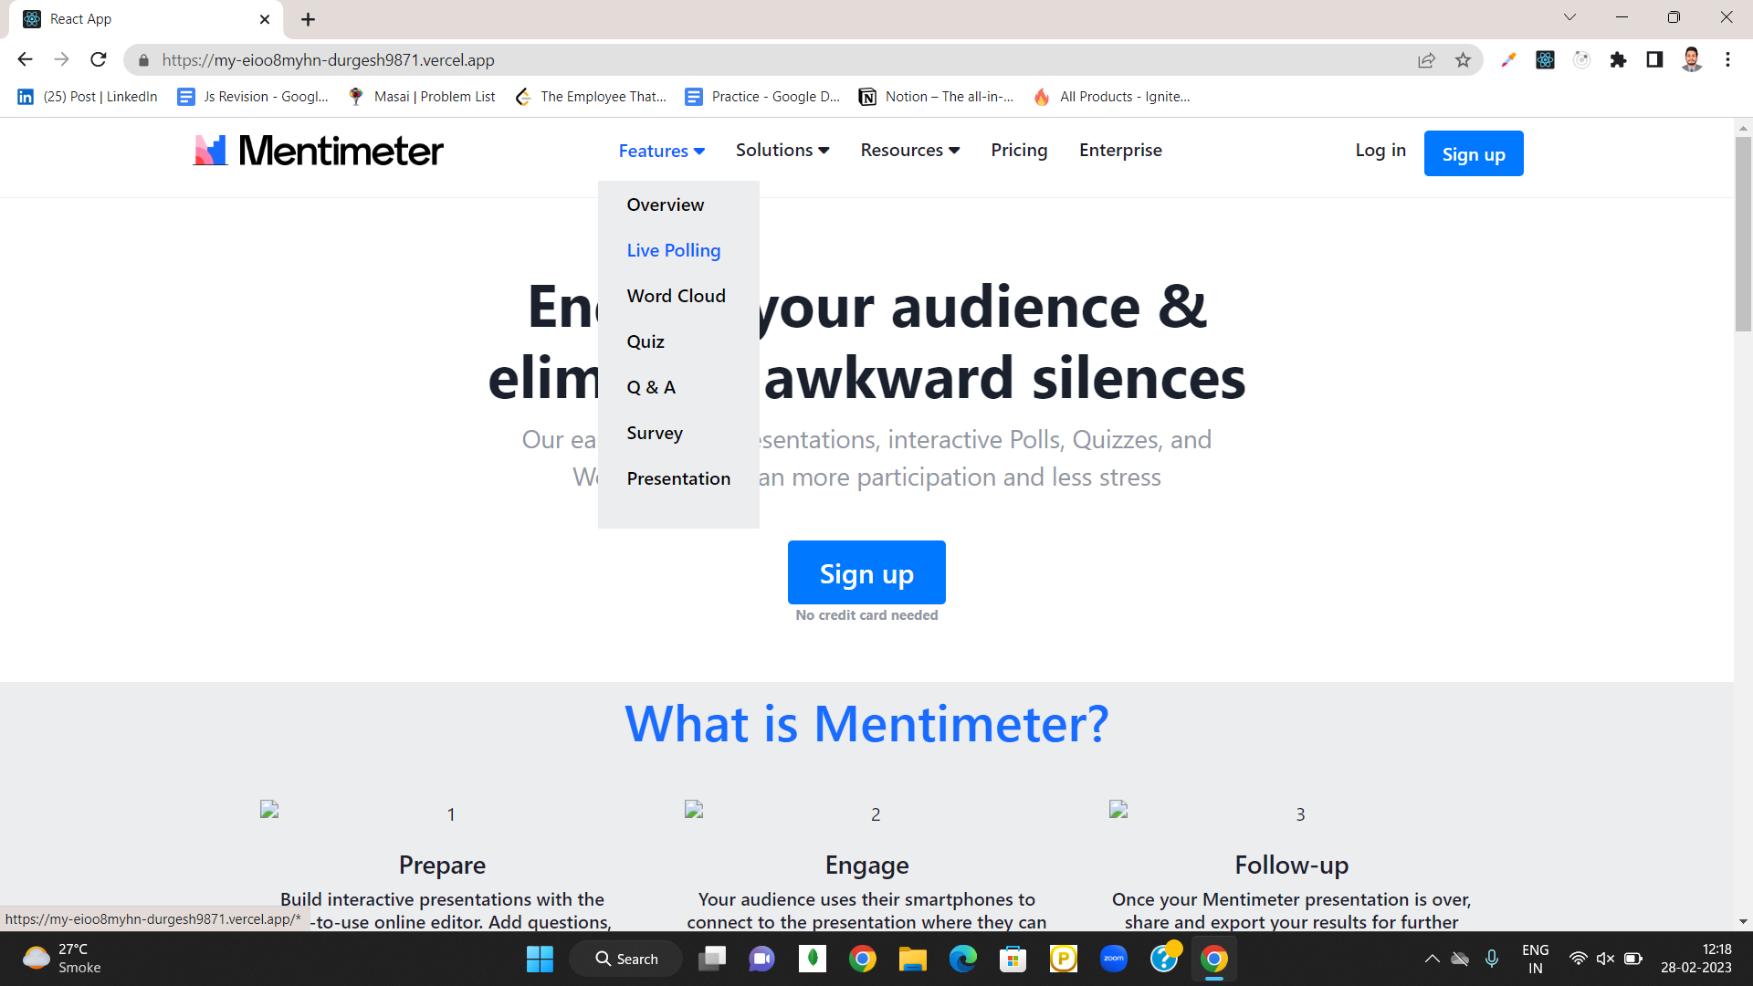This screenshot has width=1753, height=986.
Task: Click the React Developer Tools extension icon
Action: coord(1545,60)
